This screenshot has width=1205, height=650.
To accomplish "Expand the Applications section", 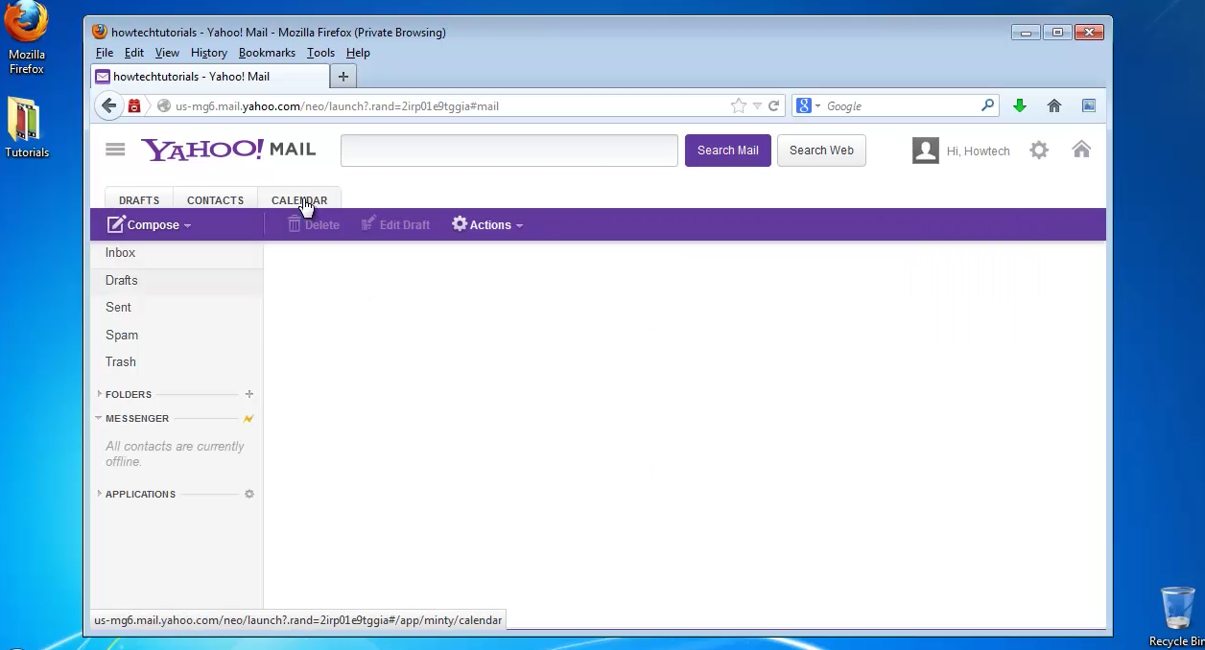I will pos(100,494).
